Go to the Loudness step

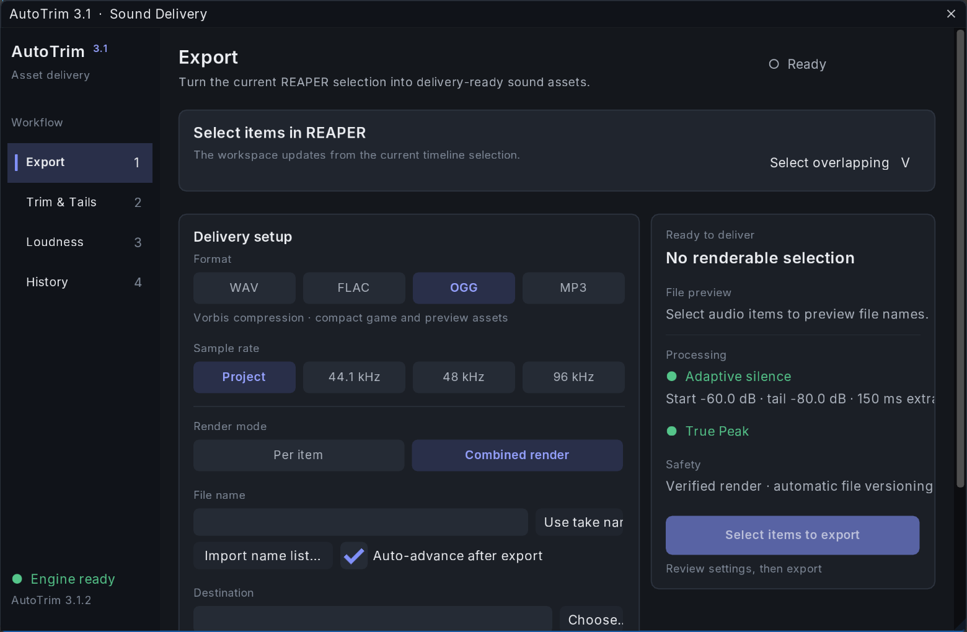80,242
